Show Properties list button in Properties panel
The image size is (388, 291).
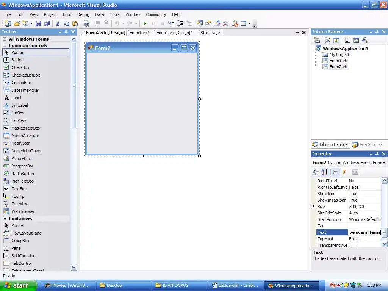coord(336,172)
